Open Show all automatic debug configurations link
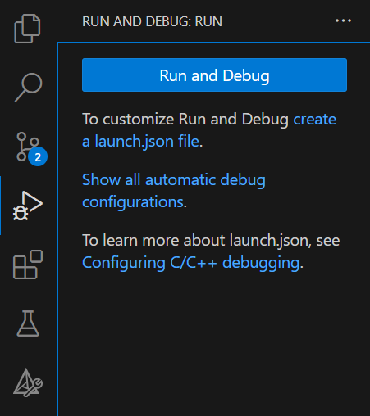 [174, 191]
